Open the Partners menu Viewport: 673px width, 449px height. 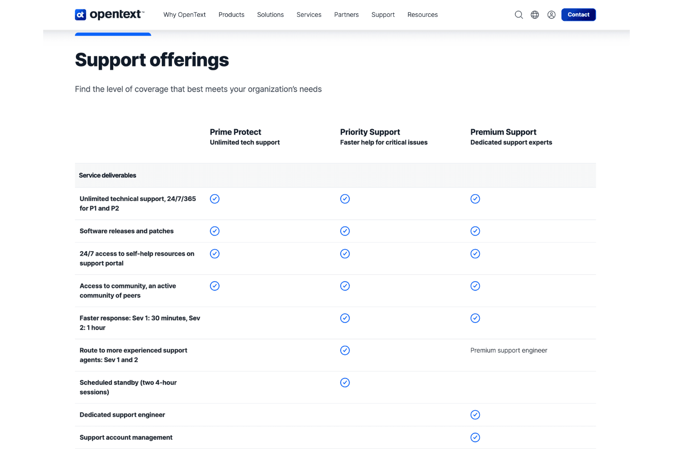pyautogui.click(x=347, y=15)
